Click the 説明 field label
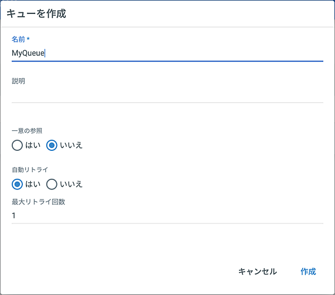This screenshot has width=335, height=295. tap(18, 81)
